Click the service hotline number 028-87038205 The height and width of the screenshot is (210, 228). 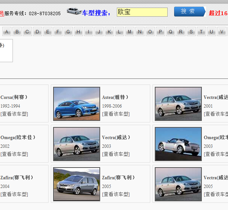pyautogui.click(x=45, y=14)
